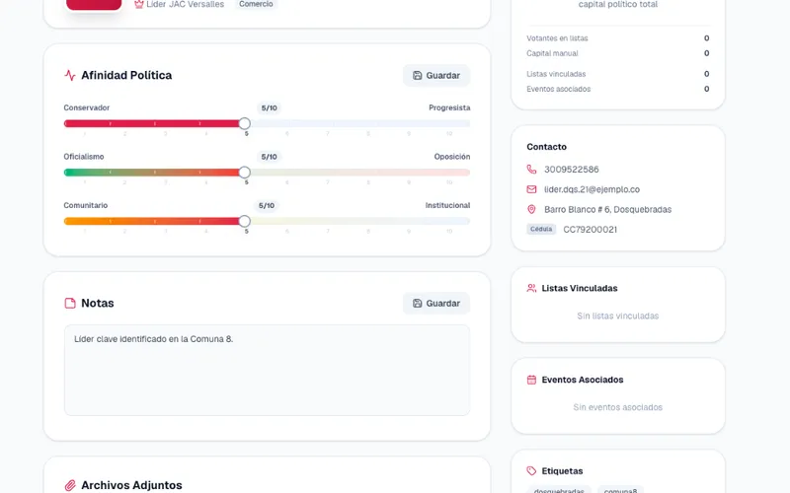Click the Capital manual row
790x493 pixels.
(618, 53)
